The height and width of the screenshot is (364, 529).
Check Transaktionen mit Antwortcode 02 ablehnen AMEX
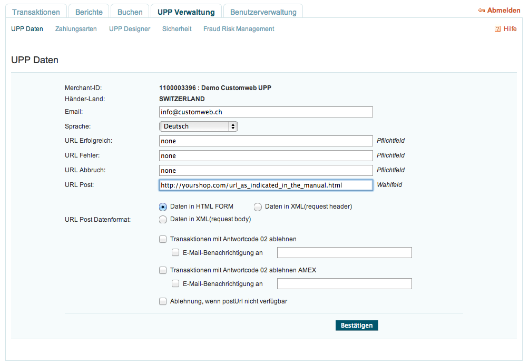point(163,270)
